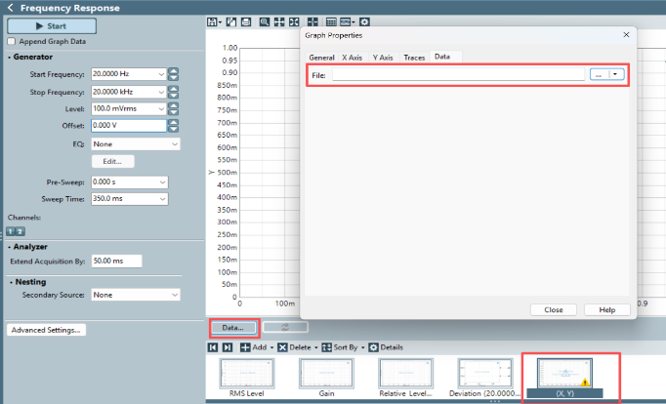Collapse the Generator section

click(10, 57)
